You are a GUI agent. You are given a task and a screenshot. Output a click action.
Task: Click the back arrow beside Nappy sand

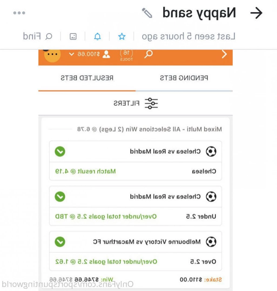click(256, 13)
